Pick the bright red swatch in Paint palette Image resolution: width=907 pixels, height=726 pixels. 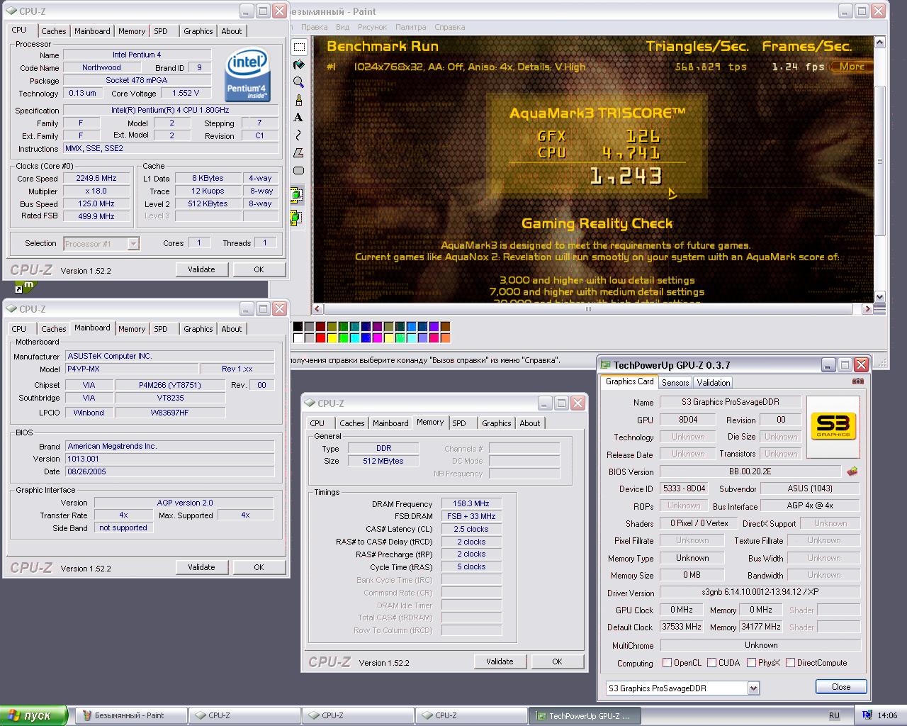click(x=321, y=338)
